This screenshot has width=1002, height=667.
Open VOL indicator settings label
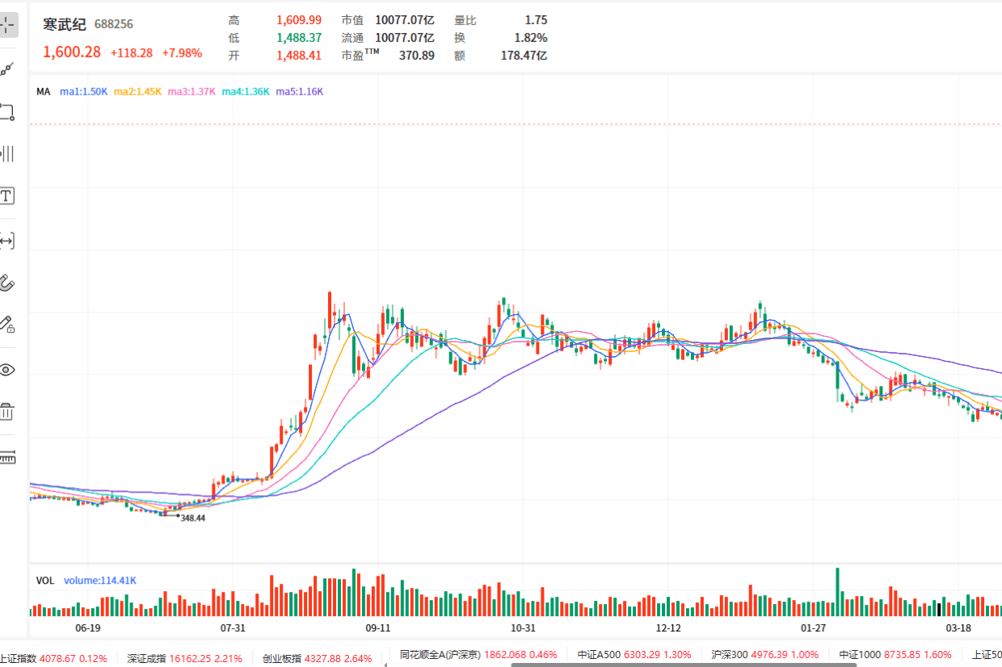45,580
